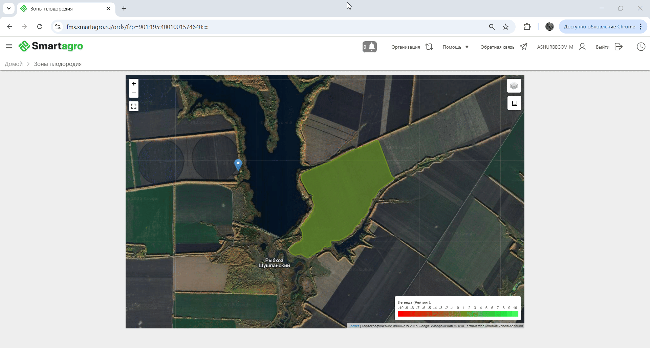Click the green fertility zone field
This screenshot has height=348, width=650.
click(342, 196)
